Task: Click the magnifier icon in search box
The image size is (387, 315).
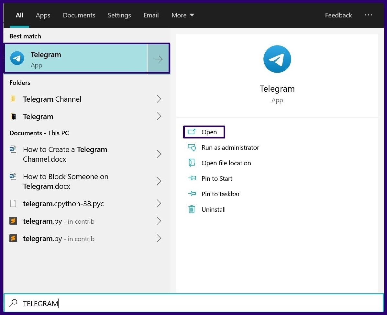Action: coord(13,303)
